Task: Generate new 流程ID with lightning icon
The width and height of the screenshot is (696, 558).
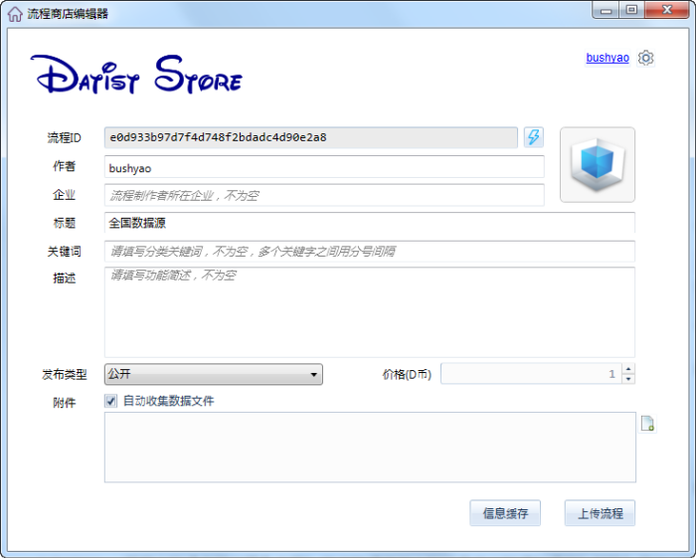Action: coord(534,137)
